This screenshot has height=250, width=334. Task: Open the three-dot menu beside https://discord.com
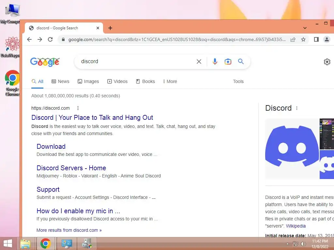point(78,108)
